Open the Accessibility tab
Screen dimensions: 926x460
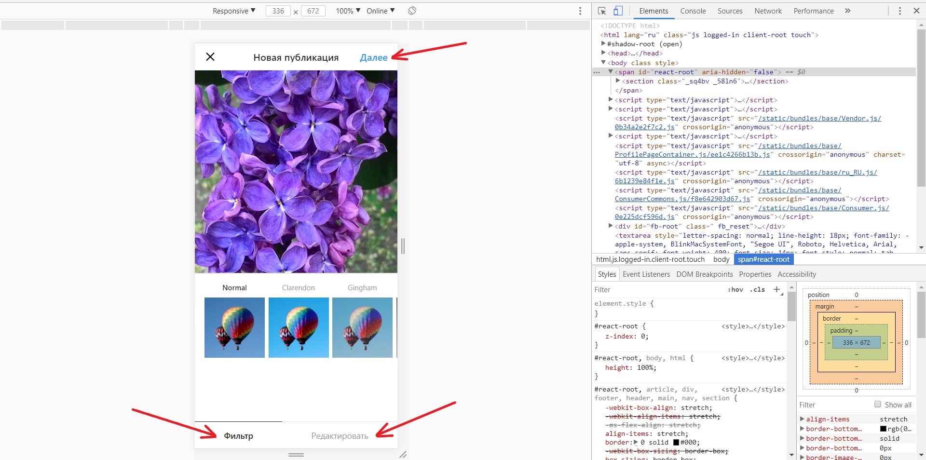pos(796,274)
